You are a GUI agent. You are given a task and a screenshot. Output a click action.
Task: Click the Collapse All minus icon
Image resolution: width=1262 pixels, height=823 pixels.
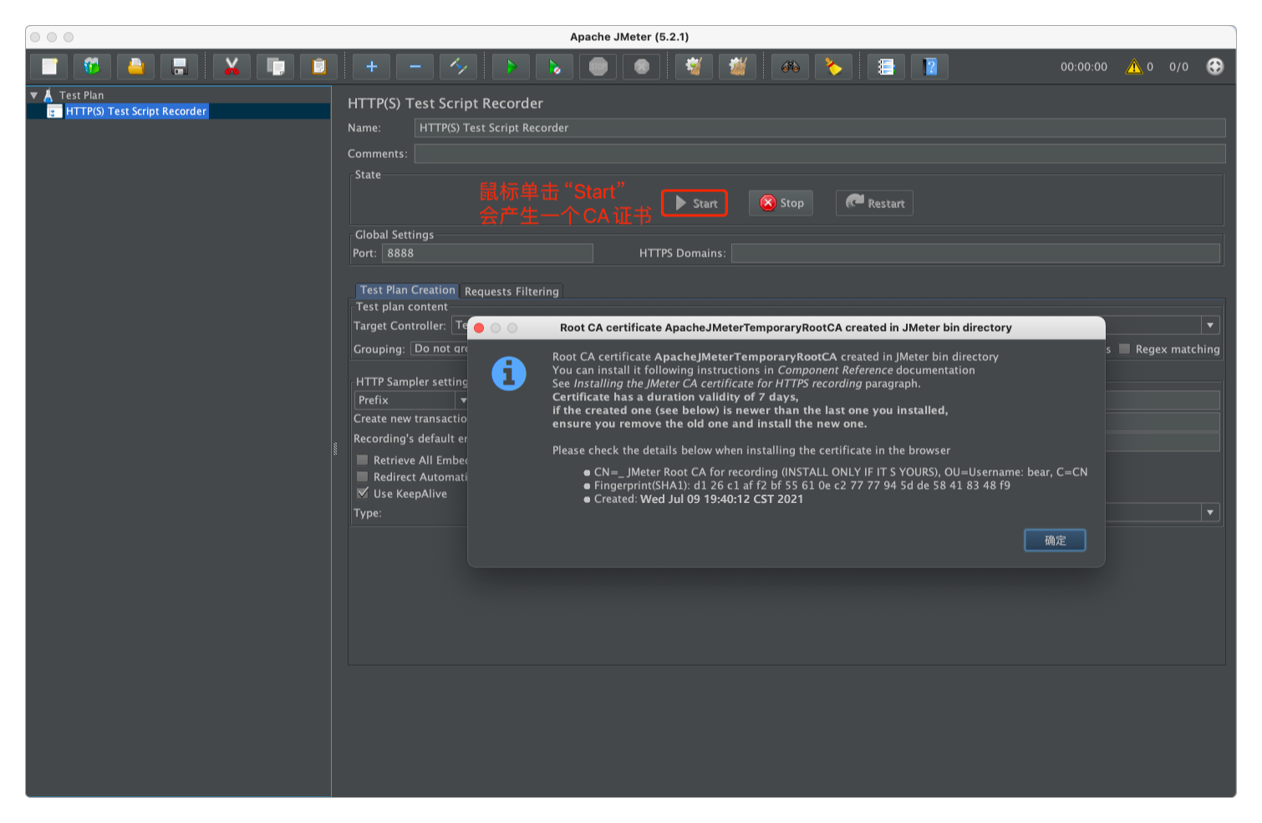pos(415,67)
